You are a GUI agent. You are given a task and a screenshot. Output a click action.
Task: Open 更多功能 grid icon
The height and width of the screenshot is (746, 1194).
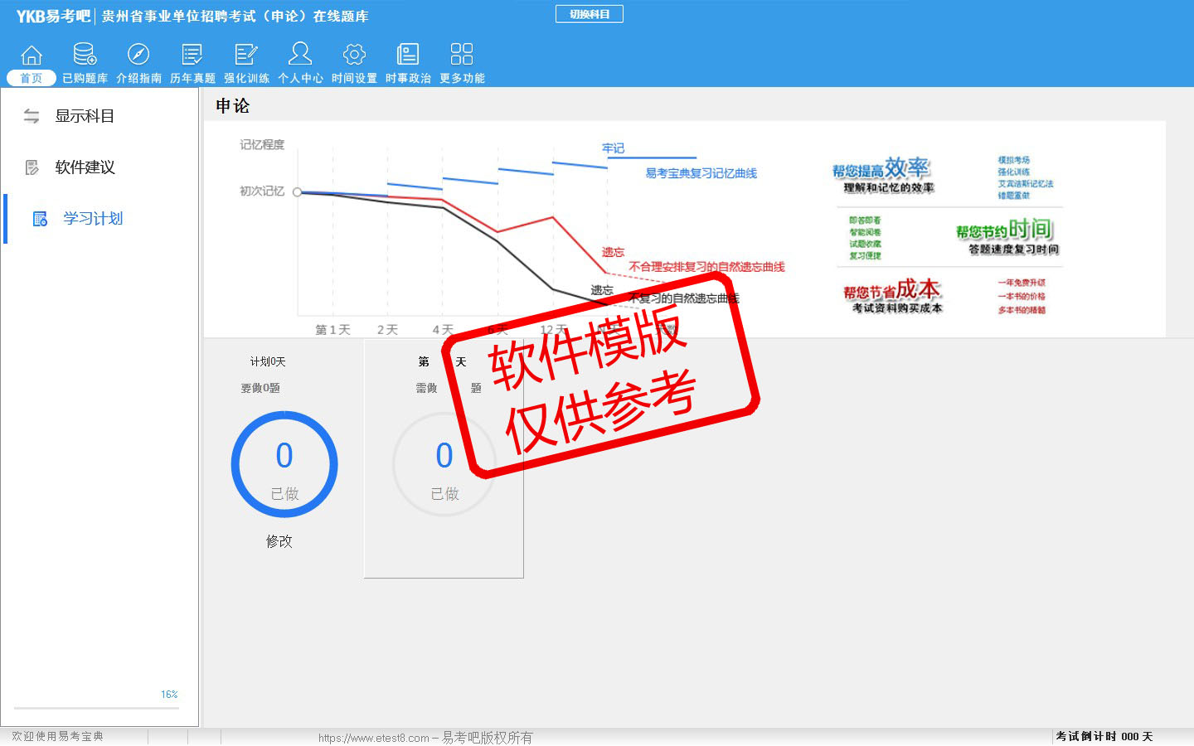(x=462, y=56)
